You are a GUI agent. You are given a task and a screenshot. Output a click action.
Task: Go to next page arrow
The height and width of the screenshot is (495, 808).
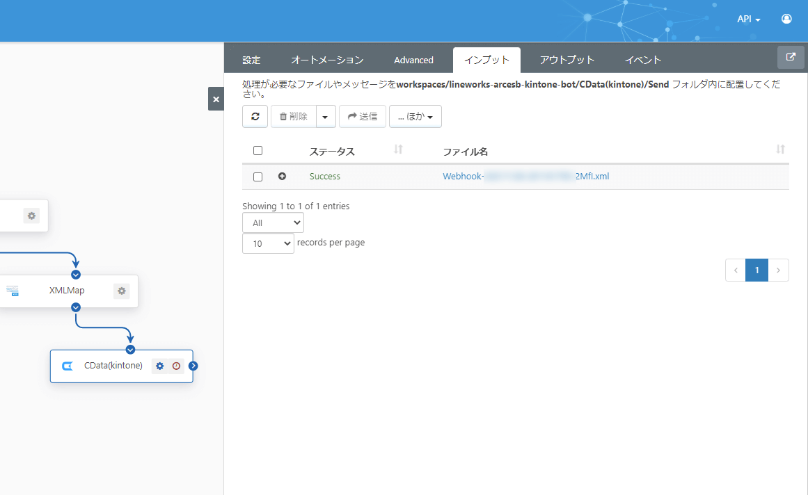click(x=779, y=270)
